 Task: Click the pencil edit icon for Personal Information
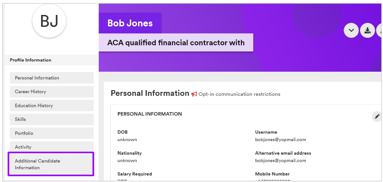377,116
